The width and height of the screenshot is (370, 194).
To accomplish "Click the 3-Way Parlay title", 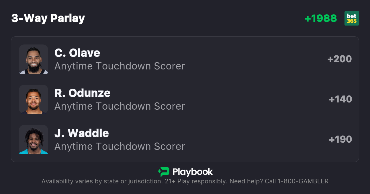I will pyautogui.click(x=48, y=18).
